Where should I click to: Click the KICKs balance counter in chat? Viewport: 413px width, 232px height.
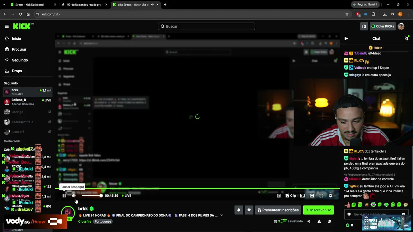coord(349,225)
